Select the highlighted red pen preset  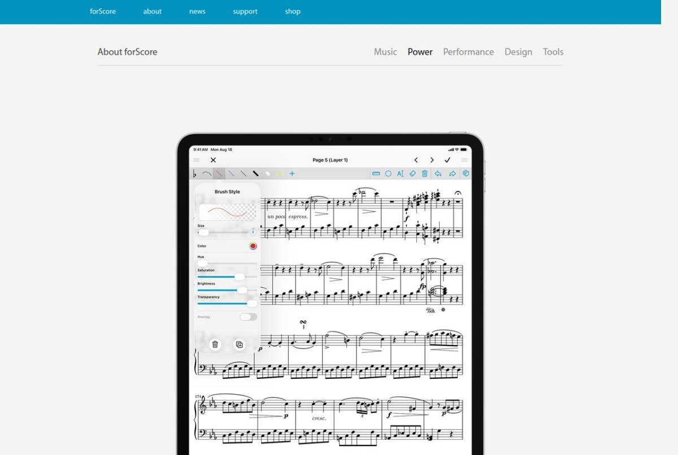(219, 174)
